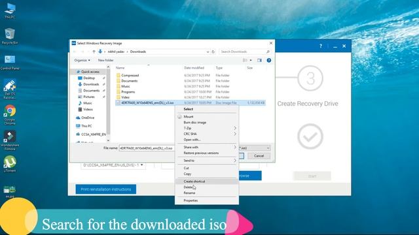Click 'nikhil yadav' in the address breadcrumb
Screen dimensions: 419x235
[x=116, y=52]
